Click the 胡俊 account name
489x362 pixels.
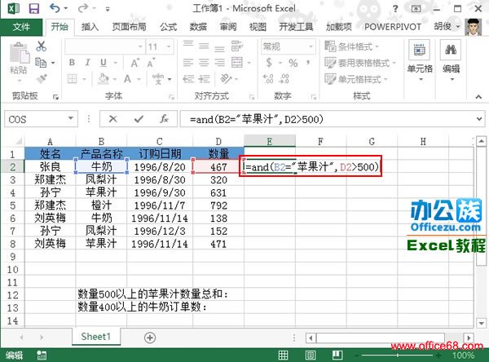443,27
